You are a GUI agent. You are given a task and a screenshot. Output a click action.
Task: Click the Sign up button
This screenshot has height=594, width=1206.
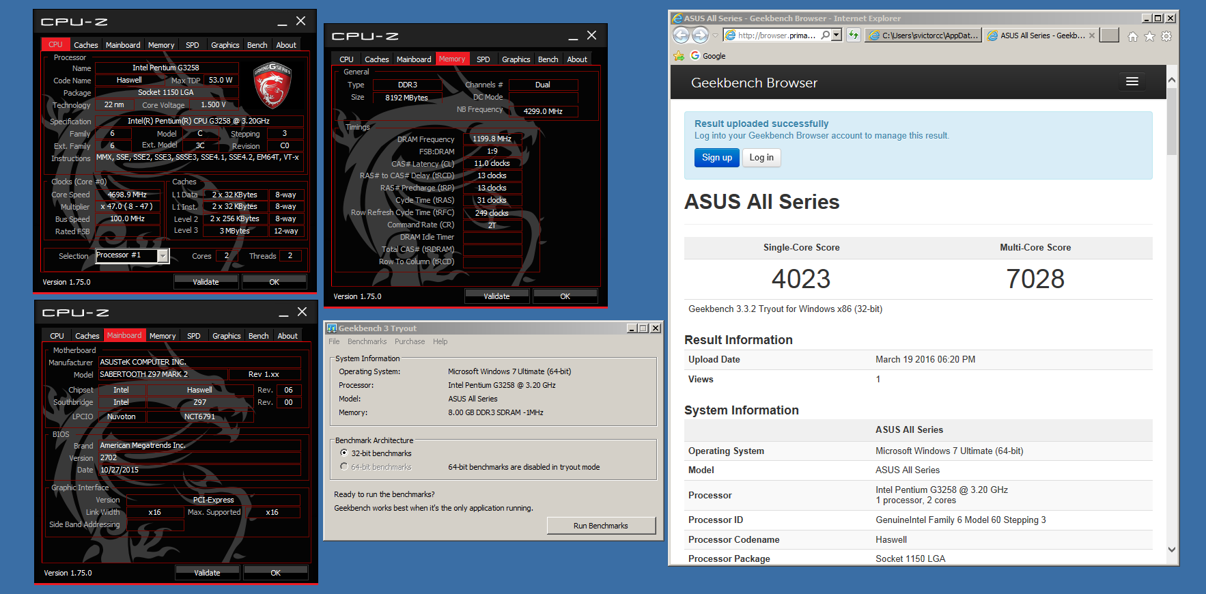(716, 158)
